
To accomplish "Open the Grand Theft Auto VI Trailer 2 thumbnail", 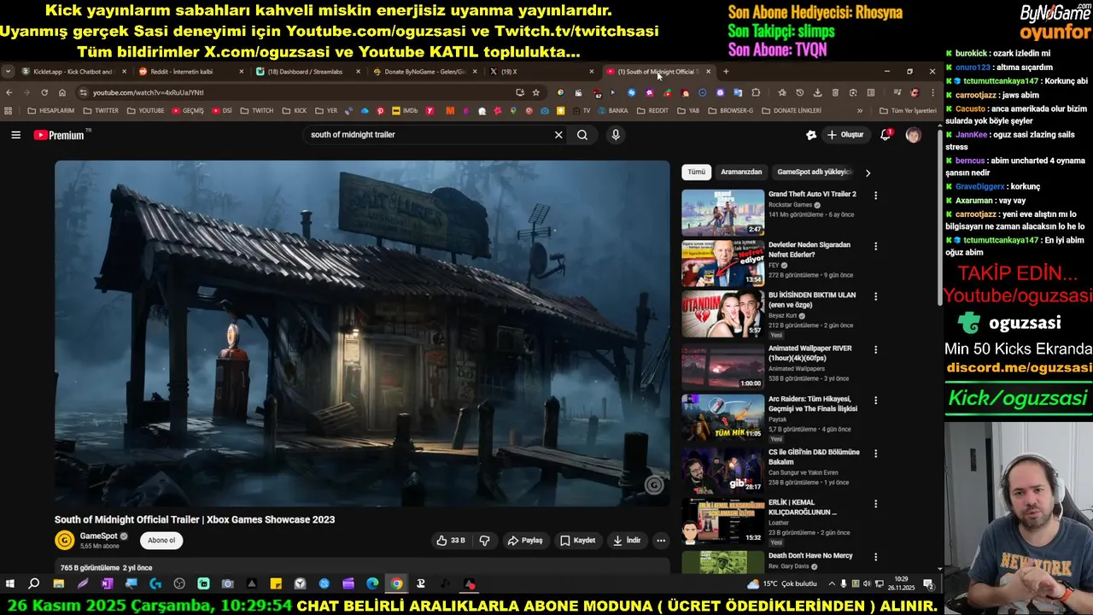I will (x=722, y=212).
